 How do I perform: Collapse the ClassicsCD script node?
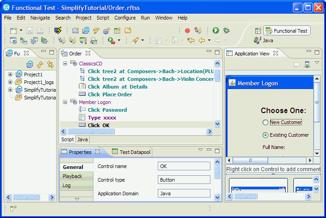point(65,64)
